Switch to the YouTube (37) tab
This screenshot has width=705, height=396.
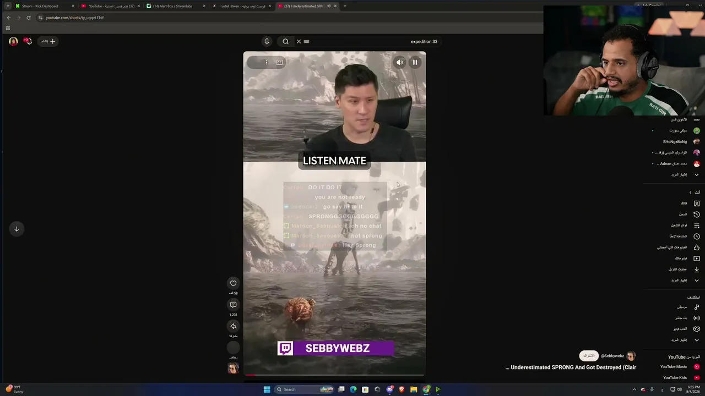[110, 6]
